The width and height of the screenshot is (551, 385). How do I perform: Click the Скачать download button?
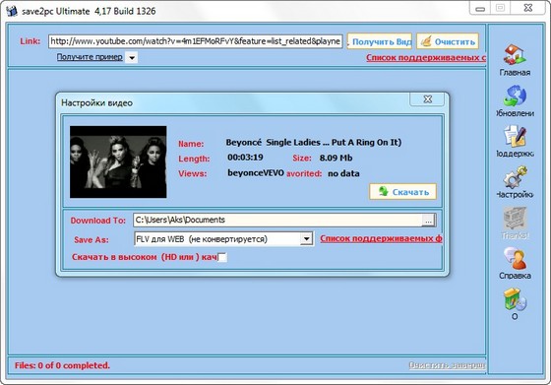[x=402, y=192]
